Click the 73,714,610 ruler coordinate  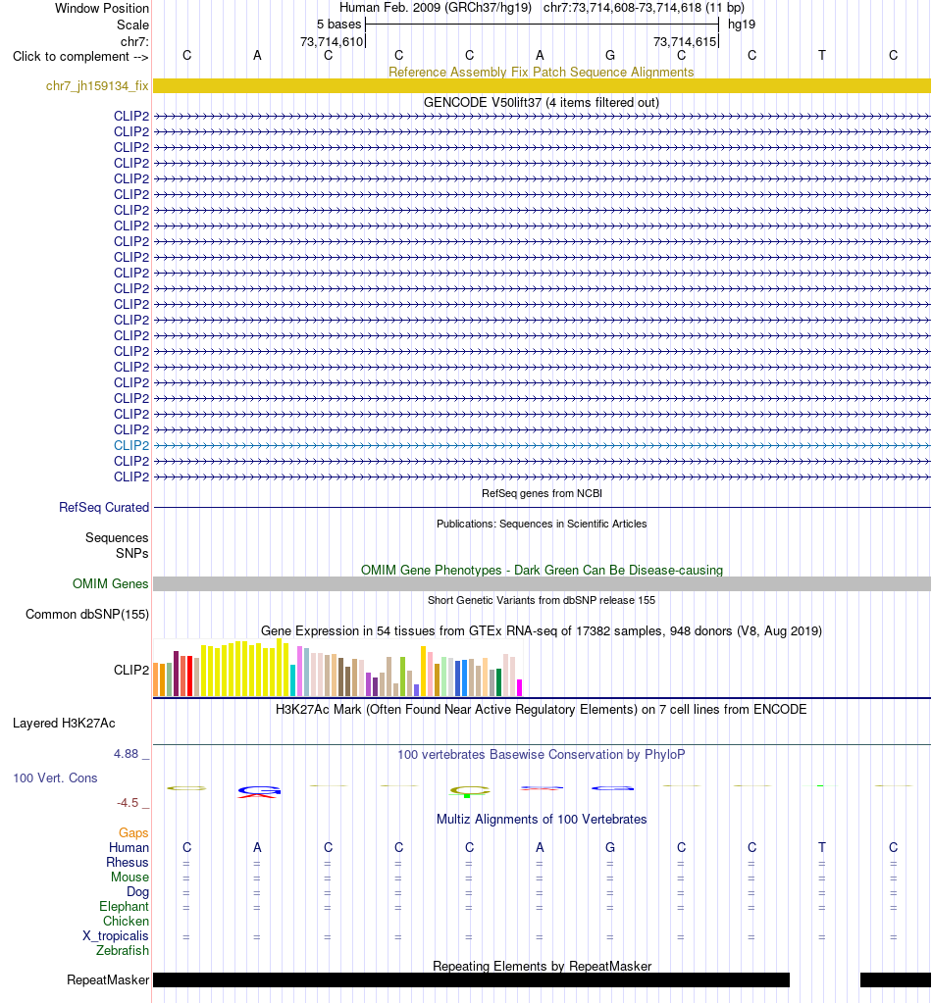(332, 41)
